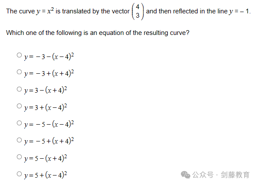Choose radio option y = −5 + (x + 4)²
Screen dimensions: 258x185
point(19,140)
